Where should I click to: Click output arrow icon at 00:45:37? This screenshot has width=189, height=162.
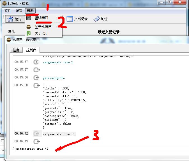pyautogui.click(x=37, y=70)
